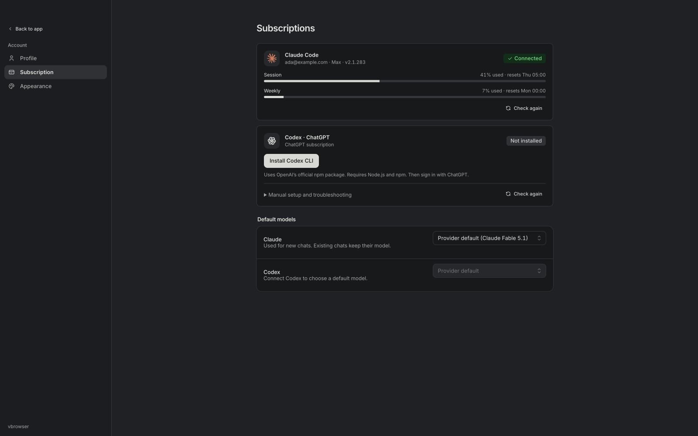Screen dimensions: 698x436
Task: Click the 'Session' usage label
Action: pyautogui.click(x=273, y=75)
